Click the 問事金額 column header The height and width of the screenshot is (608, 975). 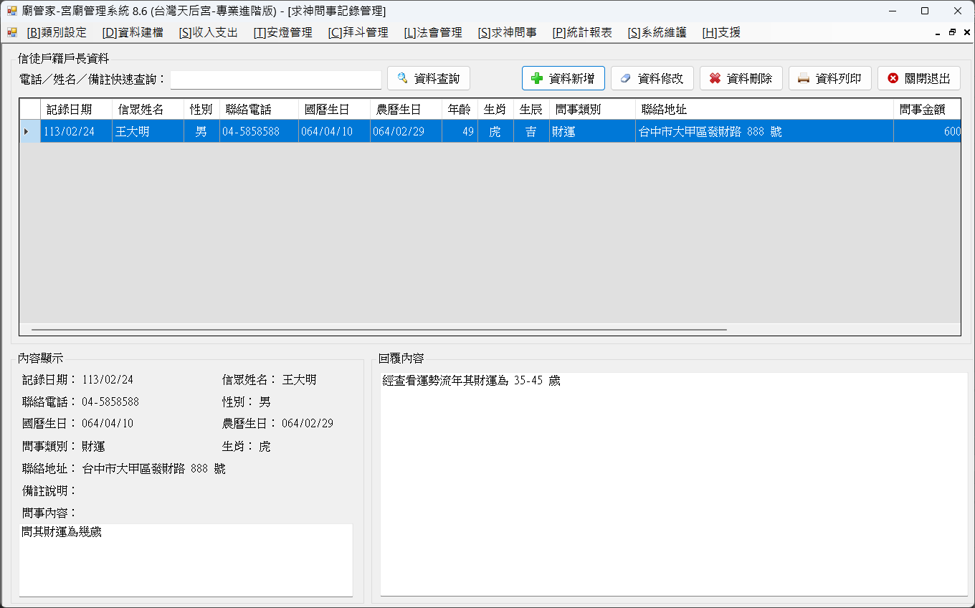pyautogui.click(x=927, y=109)
